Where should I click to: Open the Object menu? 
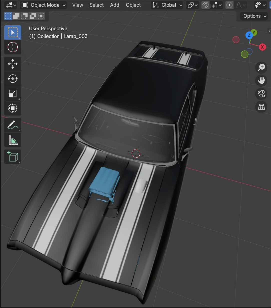coord(133,5)
